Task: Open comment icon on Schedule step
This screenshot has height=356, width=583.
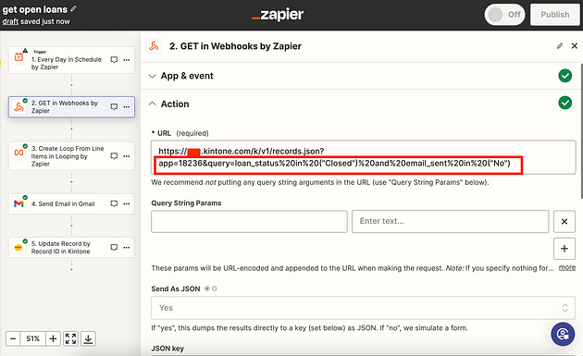Action: click(x=114, y=60)
